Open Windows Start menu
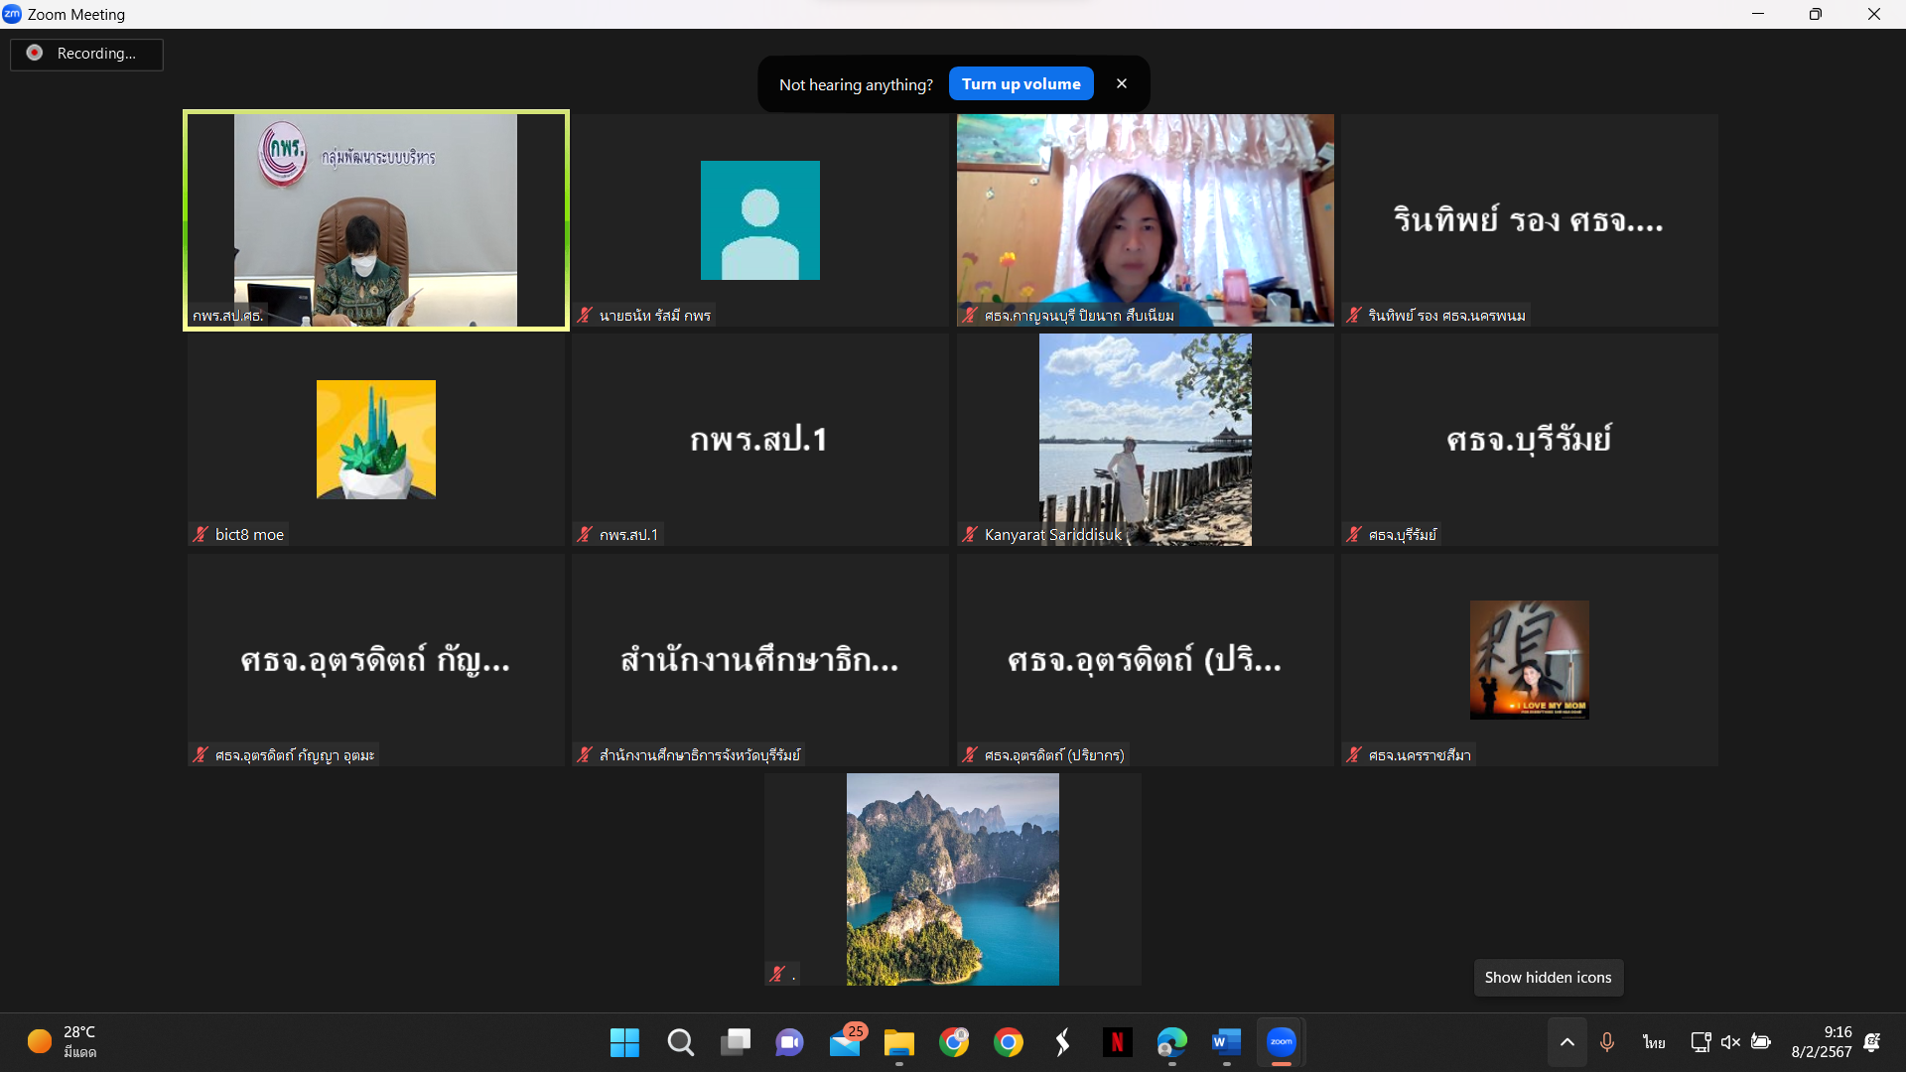1906x1072 pixels. tap(624, 1042)
